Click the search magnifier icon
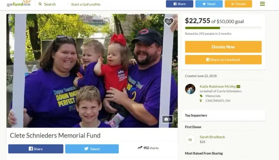 click(x=40, y=4)
